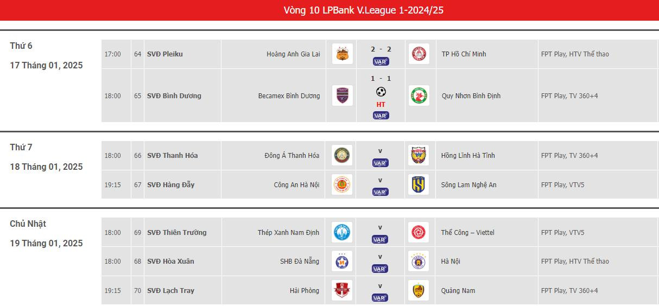The width and height of the screenshot is (659, 306).
Task: Click the Thép Xanh Nam Định club logo
Action: [342, 232]
